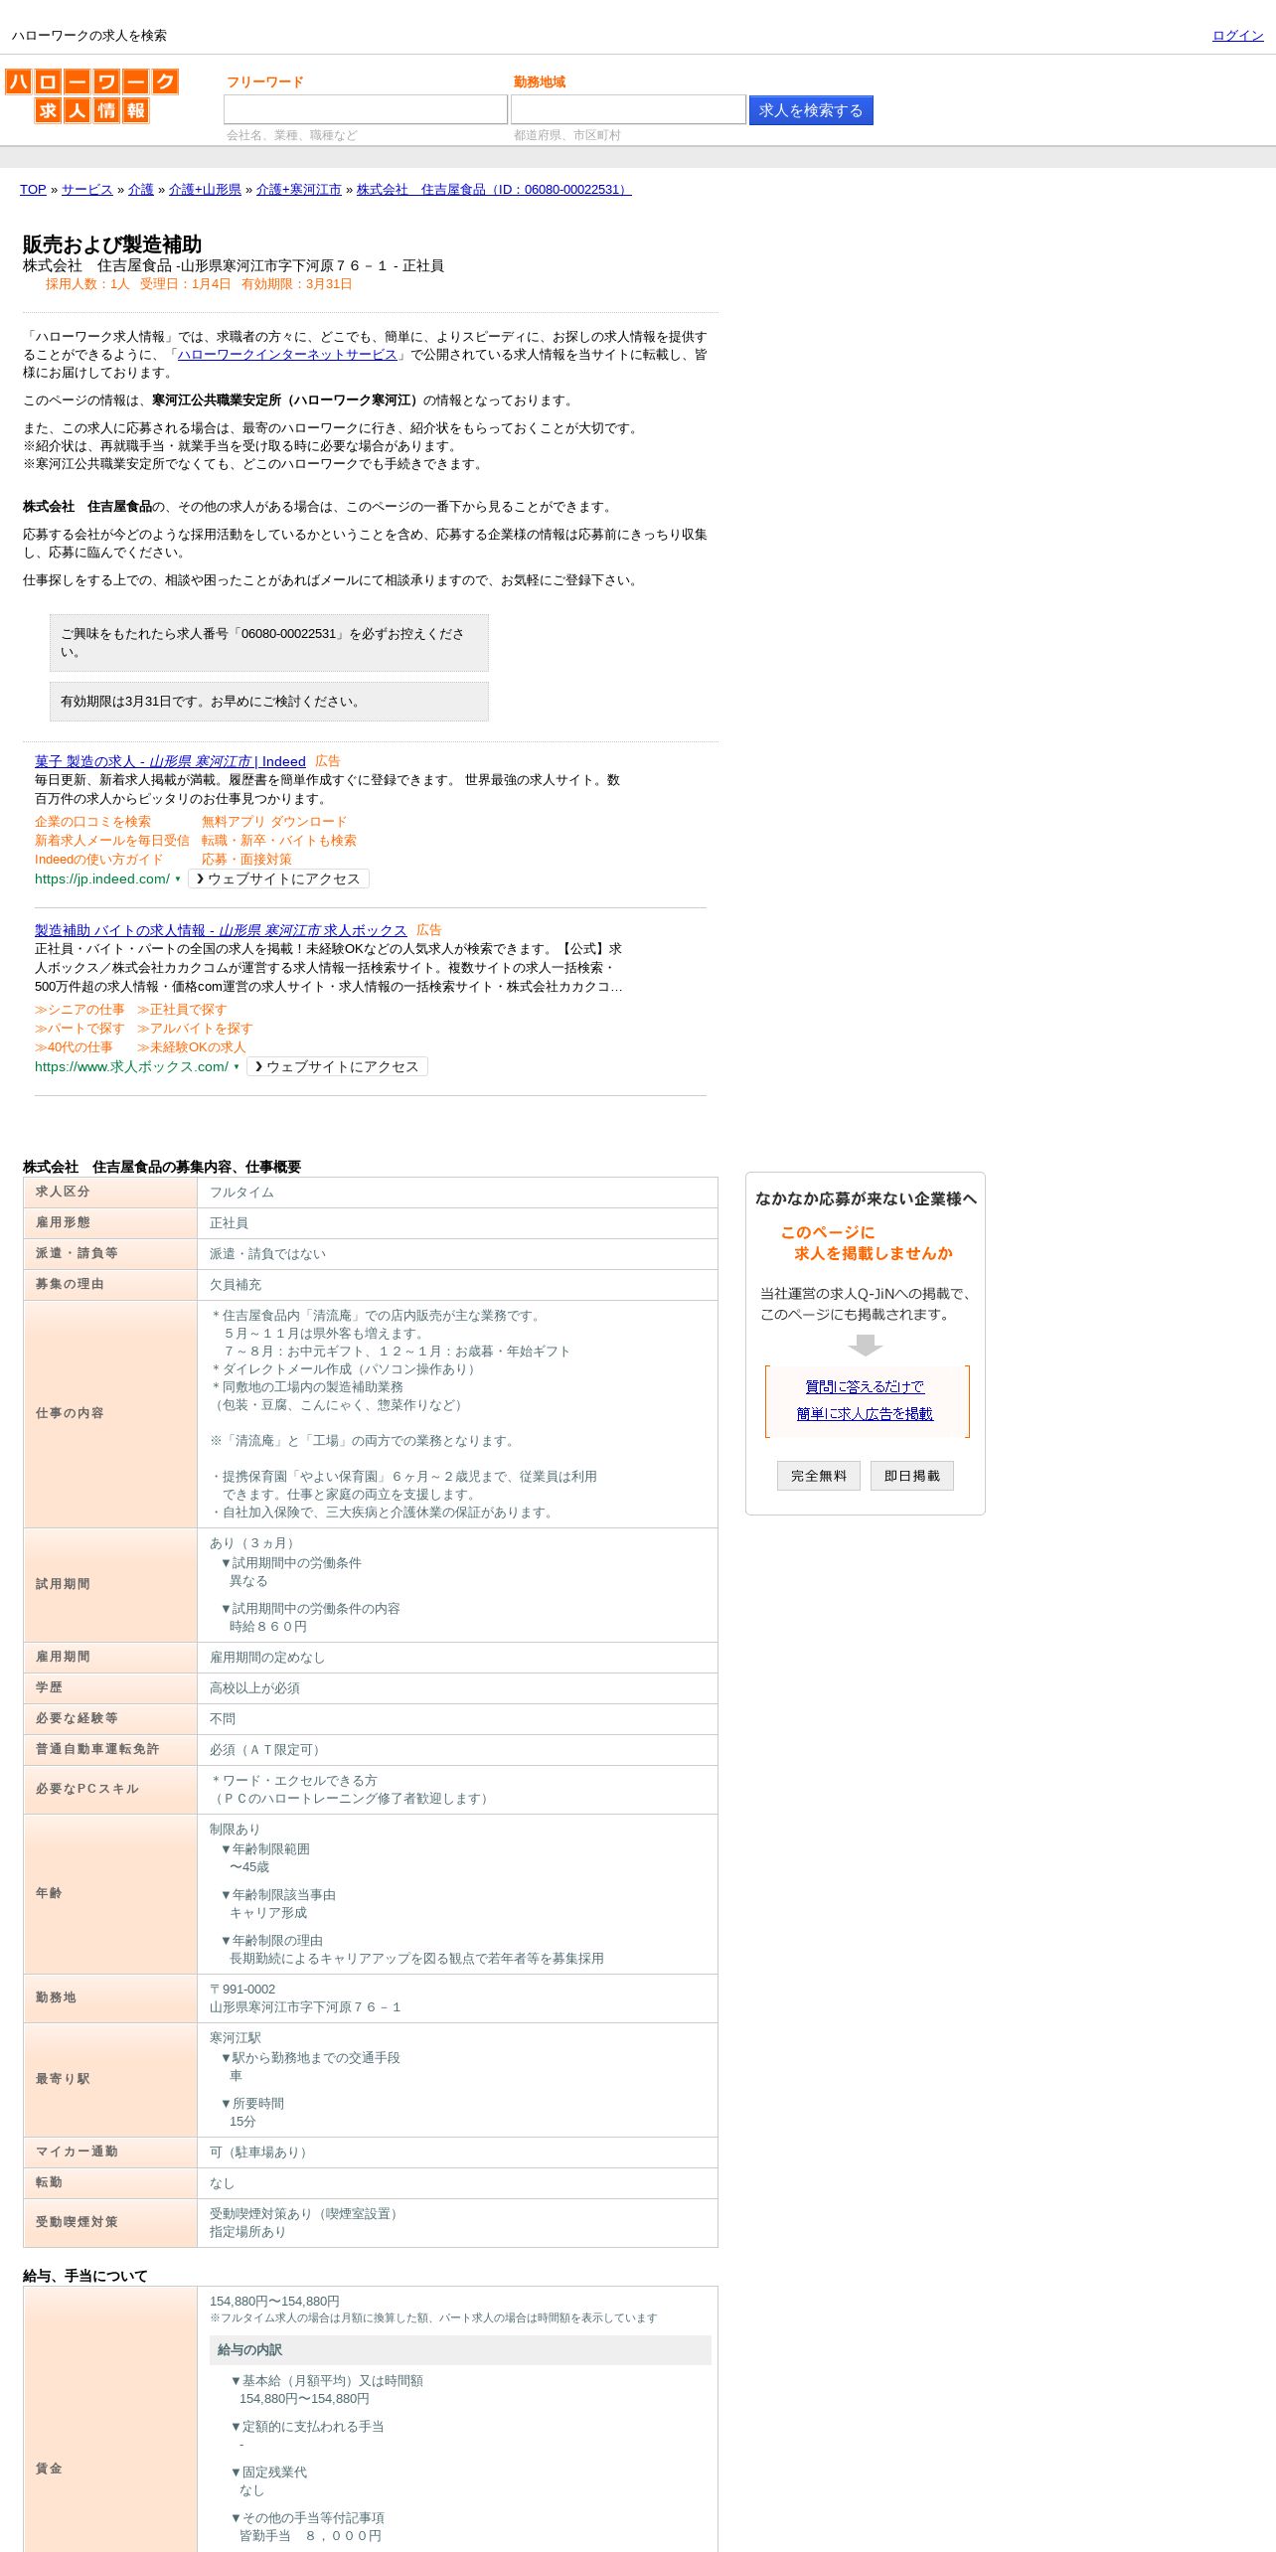Open 介護 breadcrumb link

pos(141,190)
